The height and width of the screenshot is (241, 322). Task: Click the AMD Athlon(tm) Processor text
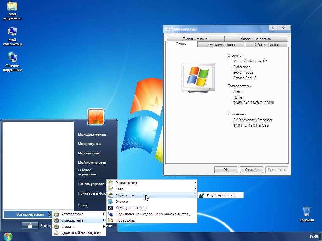pos(253,120)
